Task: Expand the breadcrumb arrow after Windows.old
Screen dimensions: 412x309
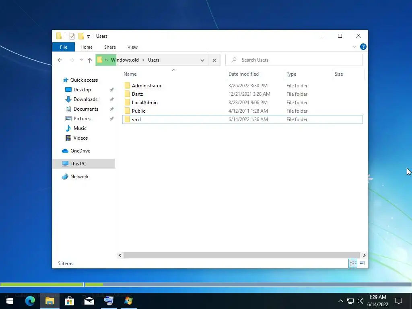Action: coord(144,60)
